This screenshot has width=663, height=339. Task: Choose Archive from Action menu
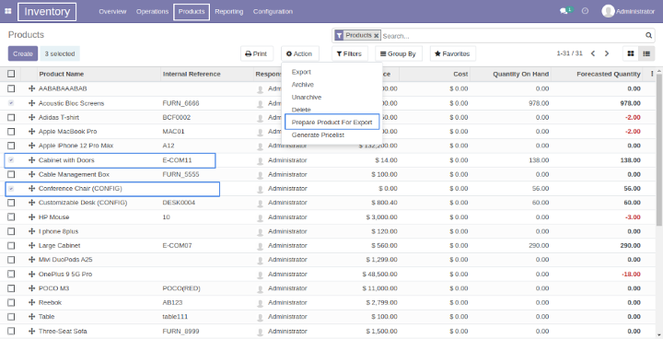pos(303,85)
